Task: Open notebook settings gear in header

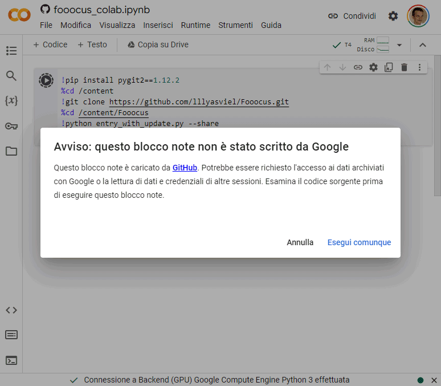Action: click(393, 16)
